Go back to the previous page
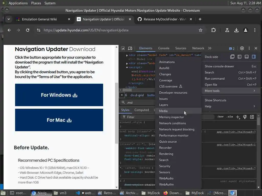Image resolution: width=262 pixels, height=196 pixels. (9, 30)
